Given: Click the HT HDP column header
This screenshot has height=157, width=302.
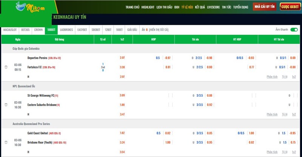Looking at the screenshot, I should click(x=237, y=39).
